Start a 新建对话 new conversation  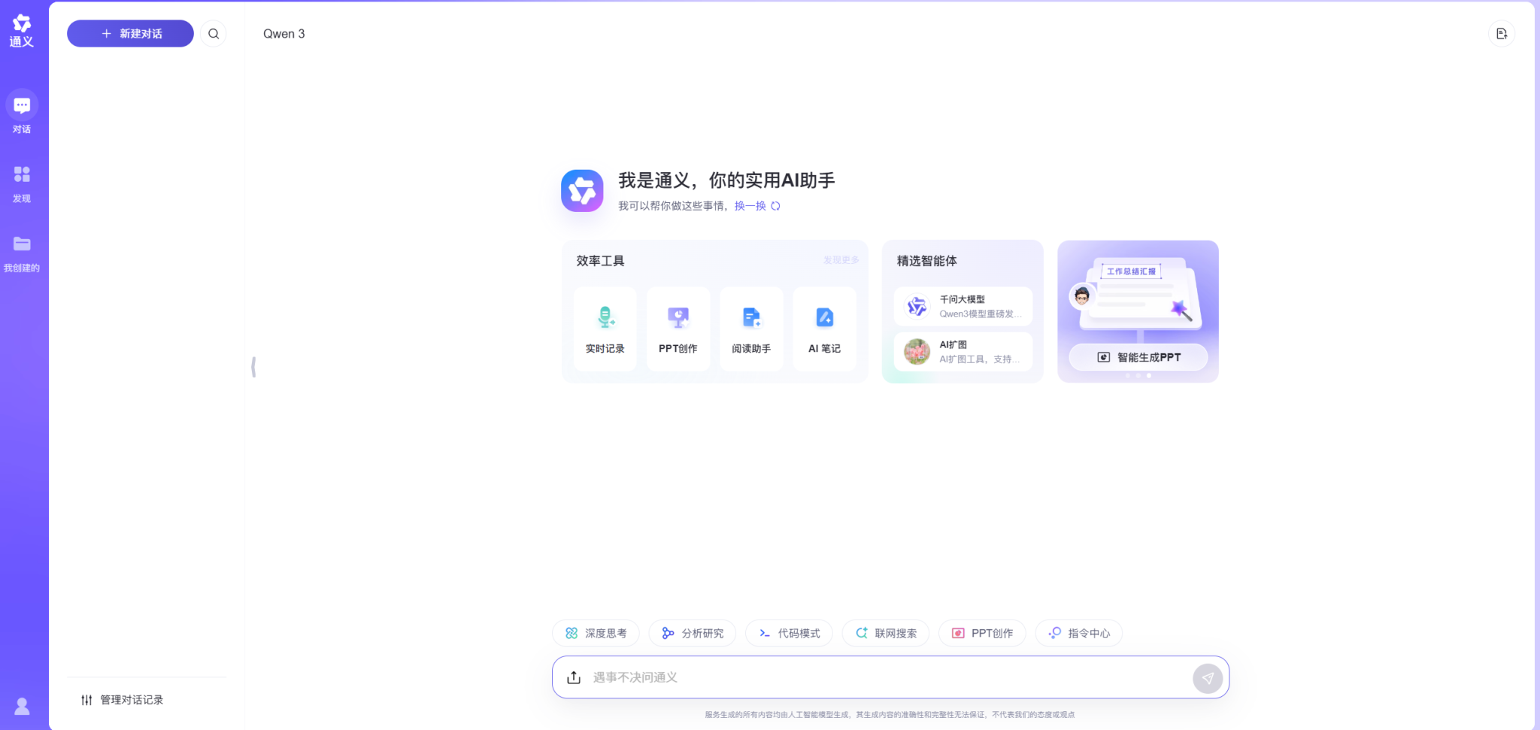coord(130,34)
